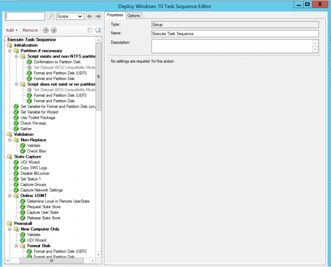Click green check icon beside Release State Store
This screenshot has height=267, width=331.
pos(23,218)
